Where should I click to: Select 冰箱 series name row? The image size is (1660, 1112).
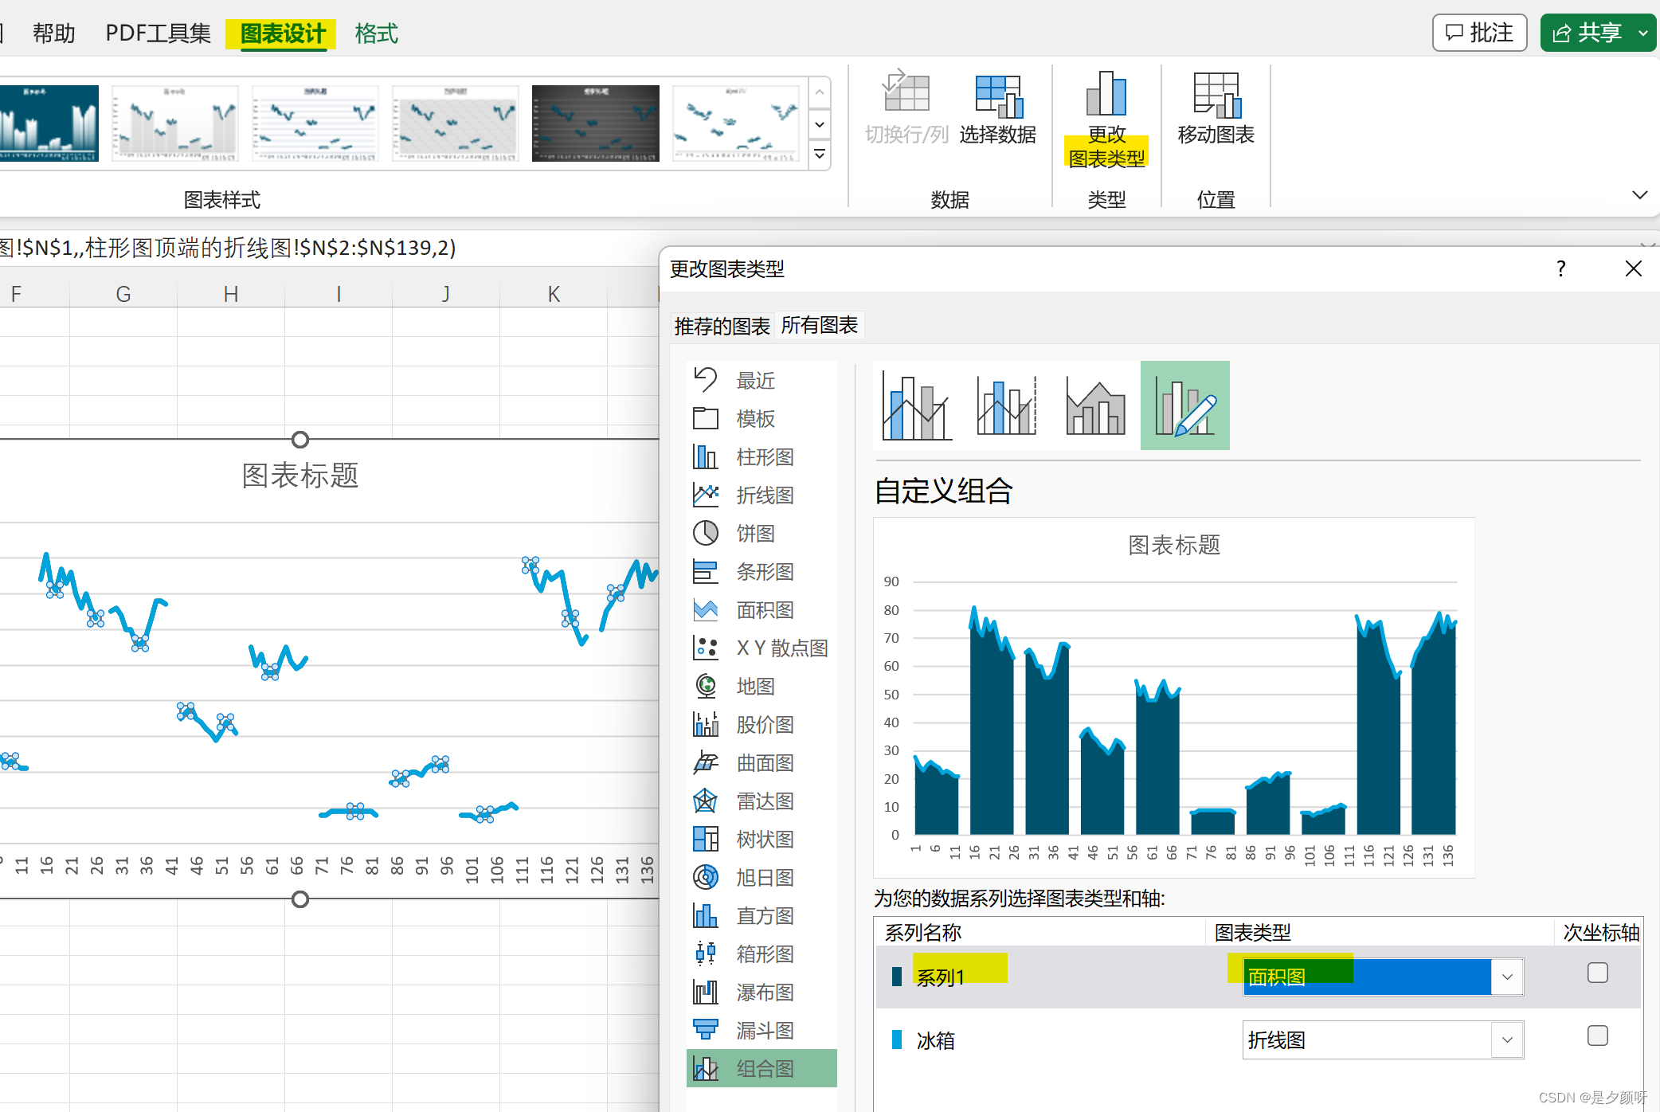point(1259,1040)
